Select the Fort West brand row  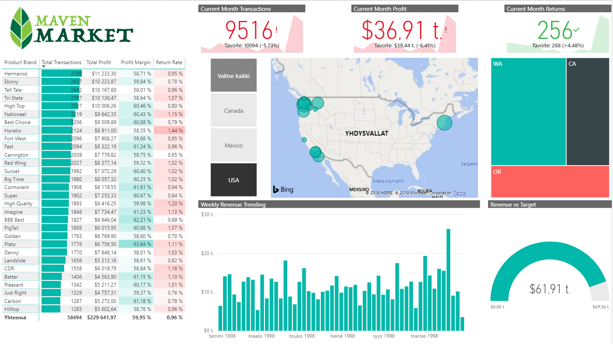pyautogui.click(x=94, y=138)
